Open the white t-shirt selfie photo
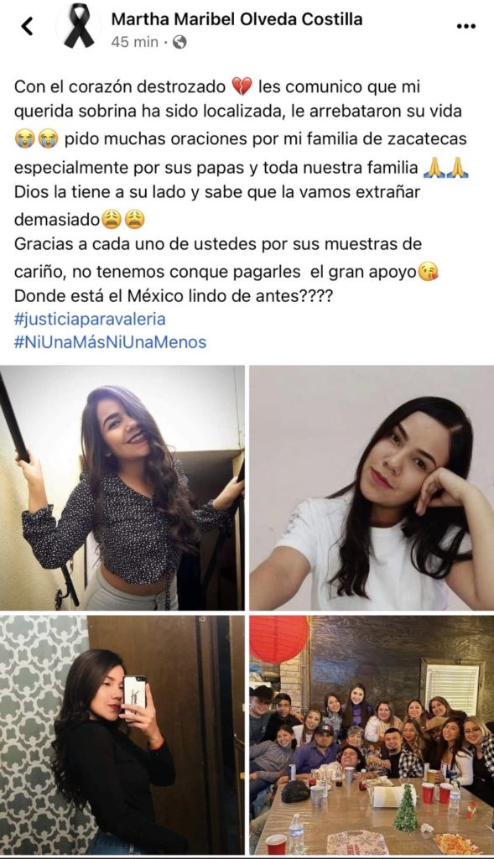494x859 pixels. [372, 487]
